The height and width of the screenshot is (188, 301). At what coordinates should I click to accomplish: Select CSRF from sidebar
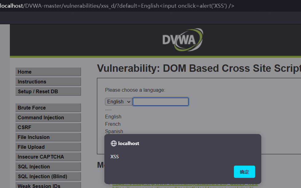(x=48, y=127)
